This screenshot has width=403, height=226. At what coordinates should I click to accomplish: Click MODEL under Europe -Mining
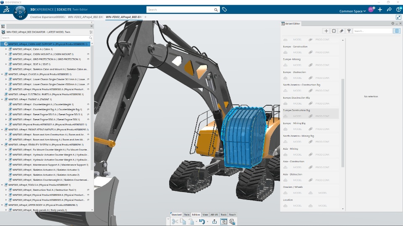[x=297, y=65]
